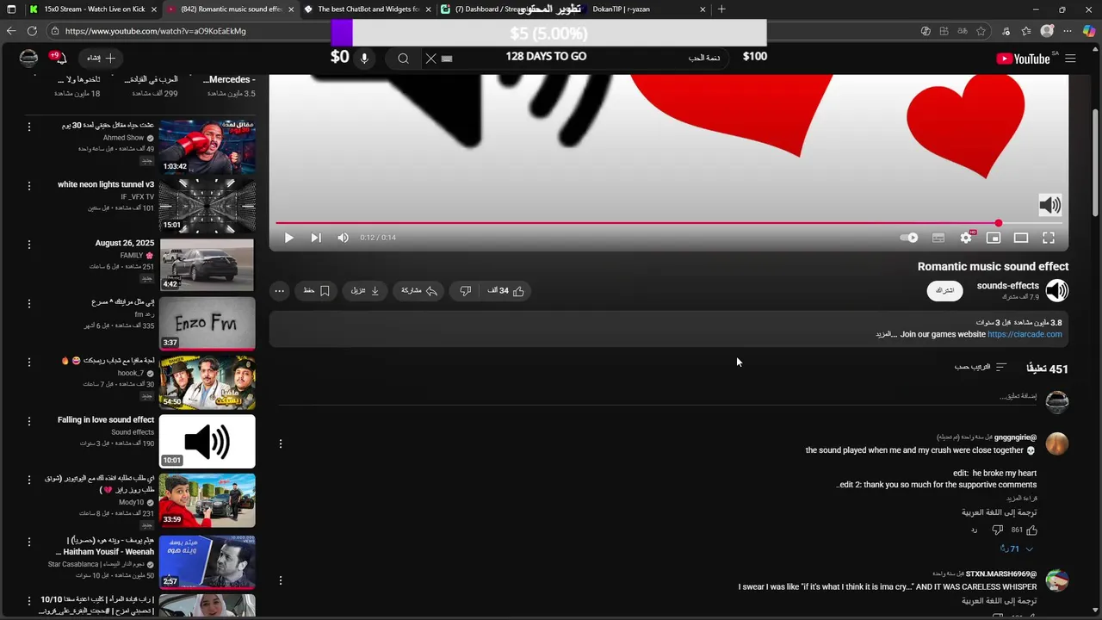The image size is (1102, 620).
Task: Expand the 71 replies under gnggngirie's comment
Action: (1016, 549)
